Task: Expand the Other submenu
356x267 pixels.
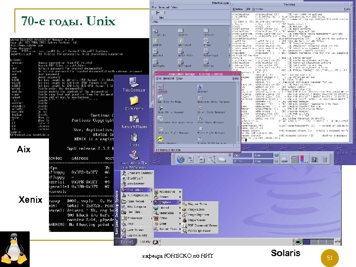Action: [x=168, y=223]
